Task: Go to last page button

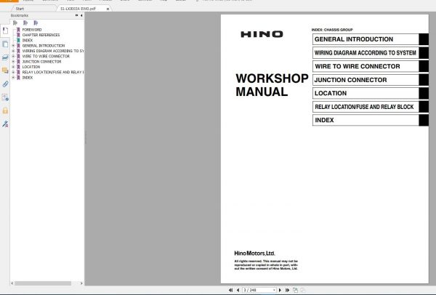Action: 287,290
